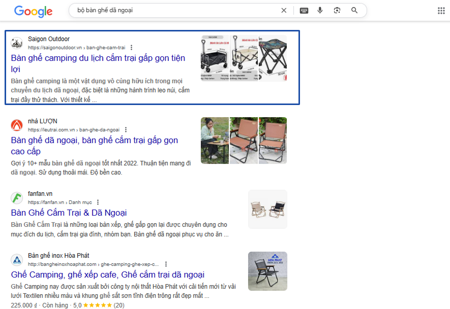
Task: Click the fanfan.vn › Danh mục URL breadcrumb
Action: 60,202
